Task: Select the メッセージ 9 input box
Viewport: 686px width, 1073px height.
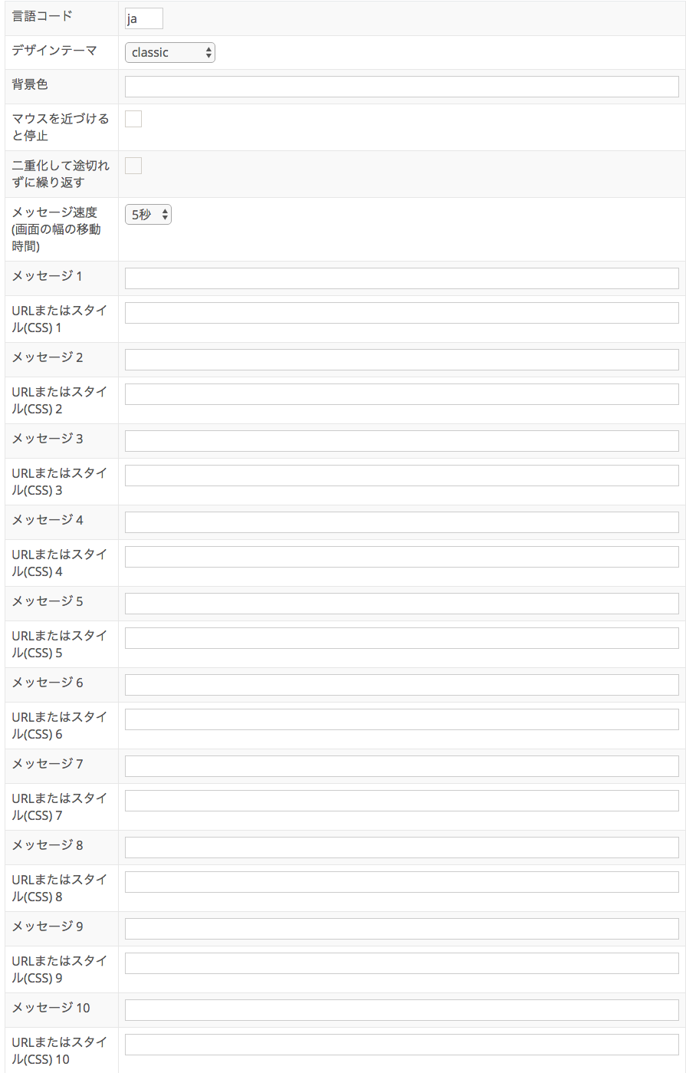Action: tap(402, 929)
